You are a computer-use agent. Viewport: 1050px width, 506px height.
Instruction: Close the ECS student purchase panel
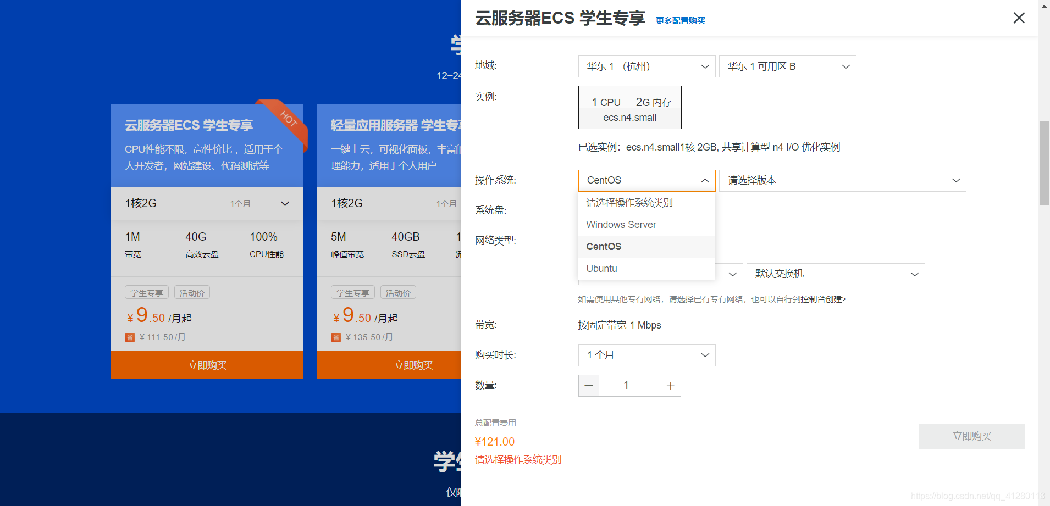tap(1019, 18)
